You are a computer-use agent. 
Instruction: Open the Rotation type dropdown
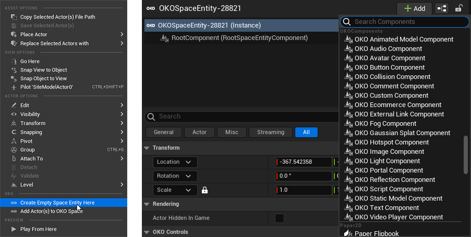coord(175,176)
